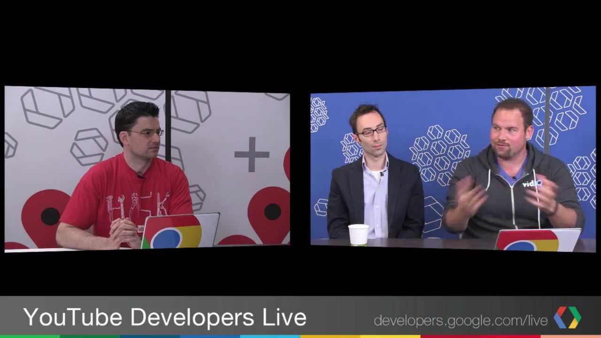
Task: Click the developers.google.com/live link text
Action: [461, 321]
